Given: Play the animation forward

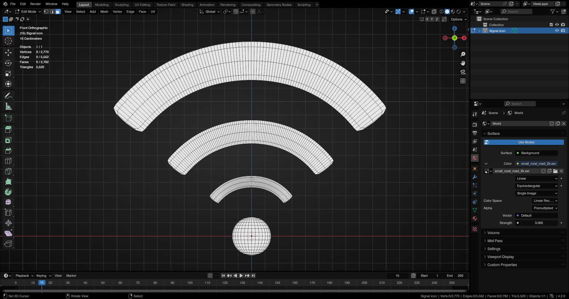Looking at the screenshot, I should [x=241, y=276].
